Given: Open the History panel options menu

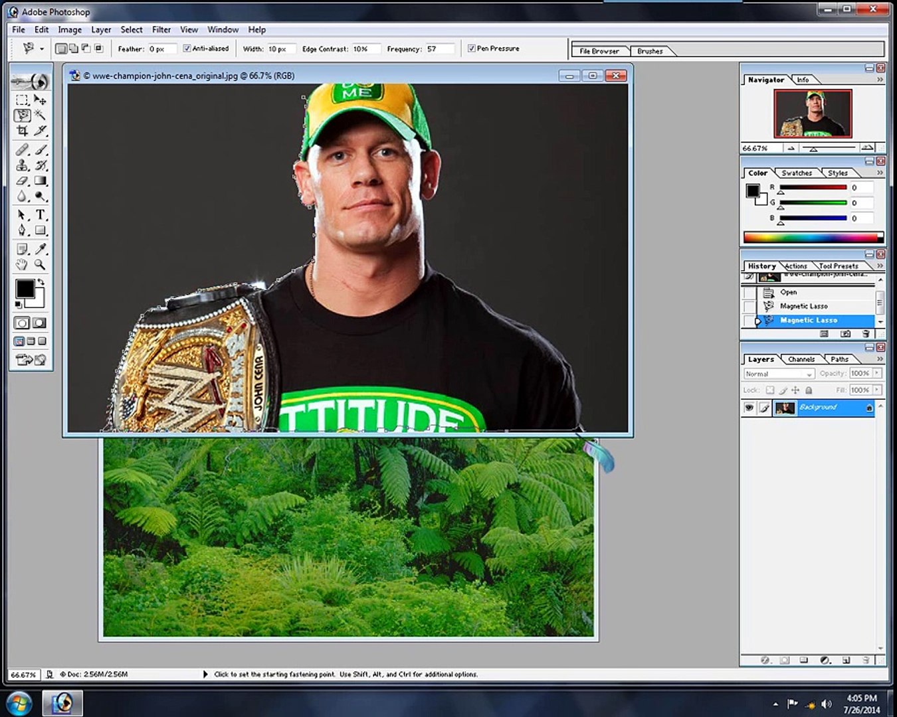Looking at the screenshot, I should pyautogui.click(x=880, y=266).
